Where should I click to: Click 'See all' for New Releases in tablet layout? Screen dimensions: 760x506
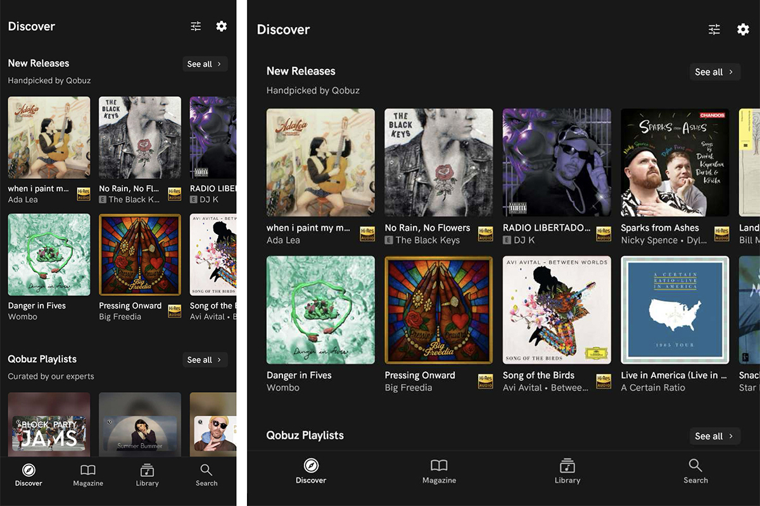714,72
